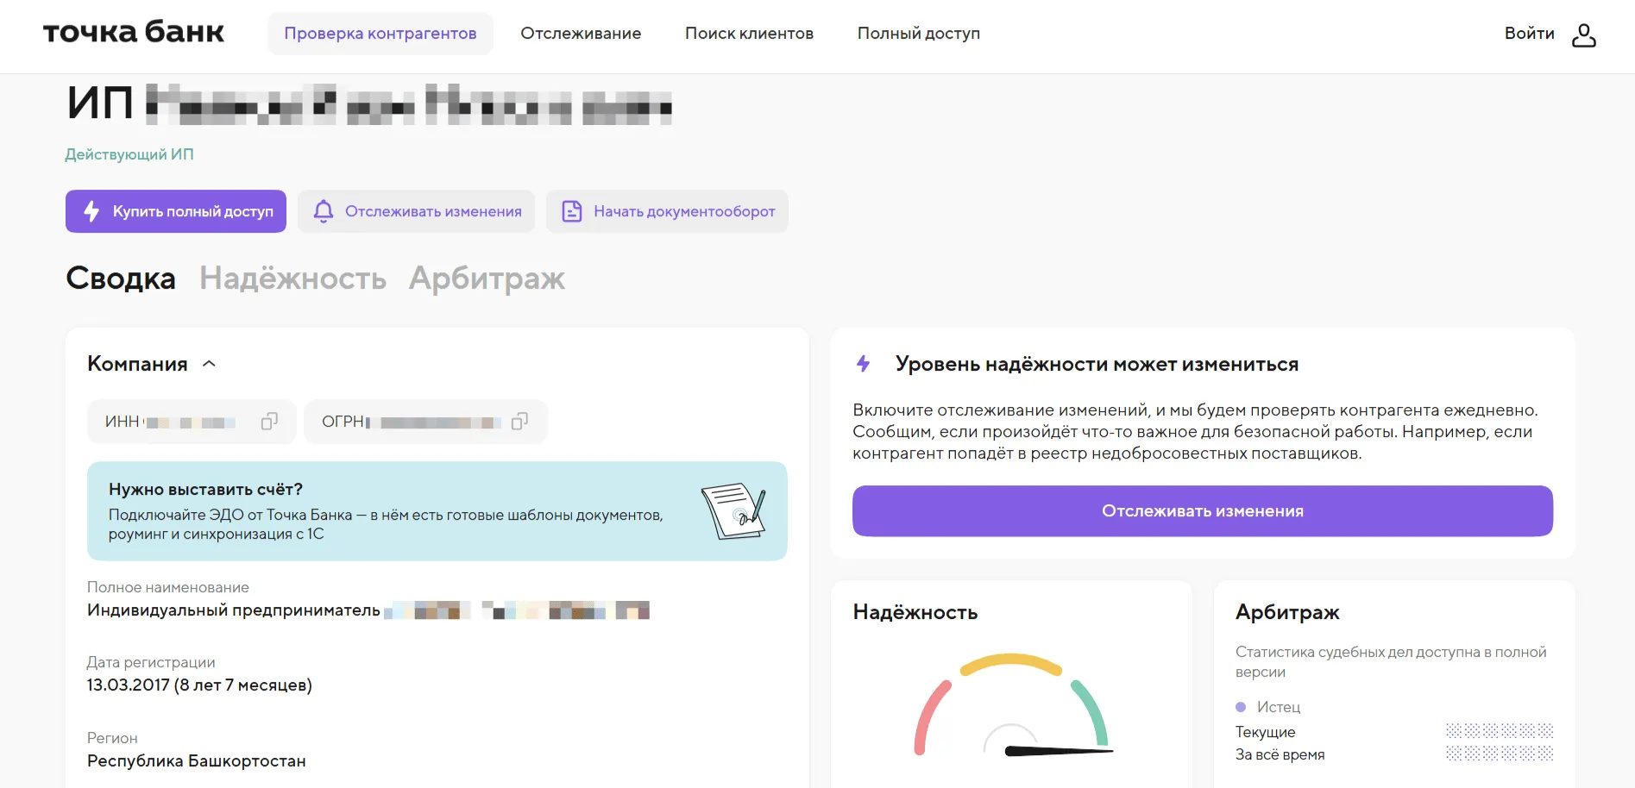Click the signed document illustration
This screenshot has height=788, width=1635.
tap(733, 511)
